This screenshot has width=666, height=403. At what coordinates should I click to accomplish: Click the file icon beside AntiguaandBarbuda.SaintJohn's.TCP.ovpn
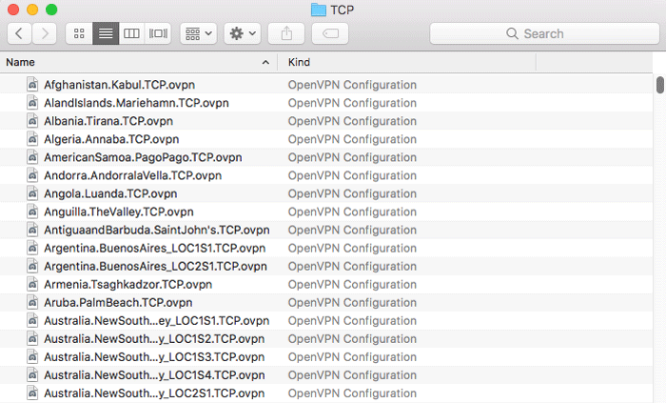click(32, 230)
